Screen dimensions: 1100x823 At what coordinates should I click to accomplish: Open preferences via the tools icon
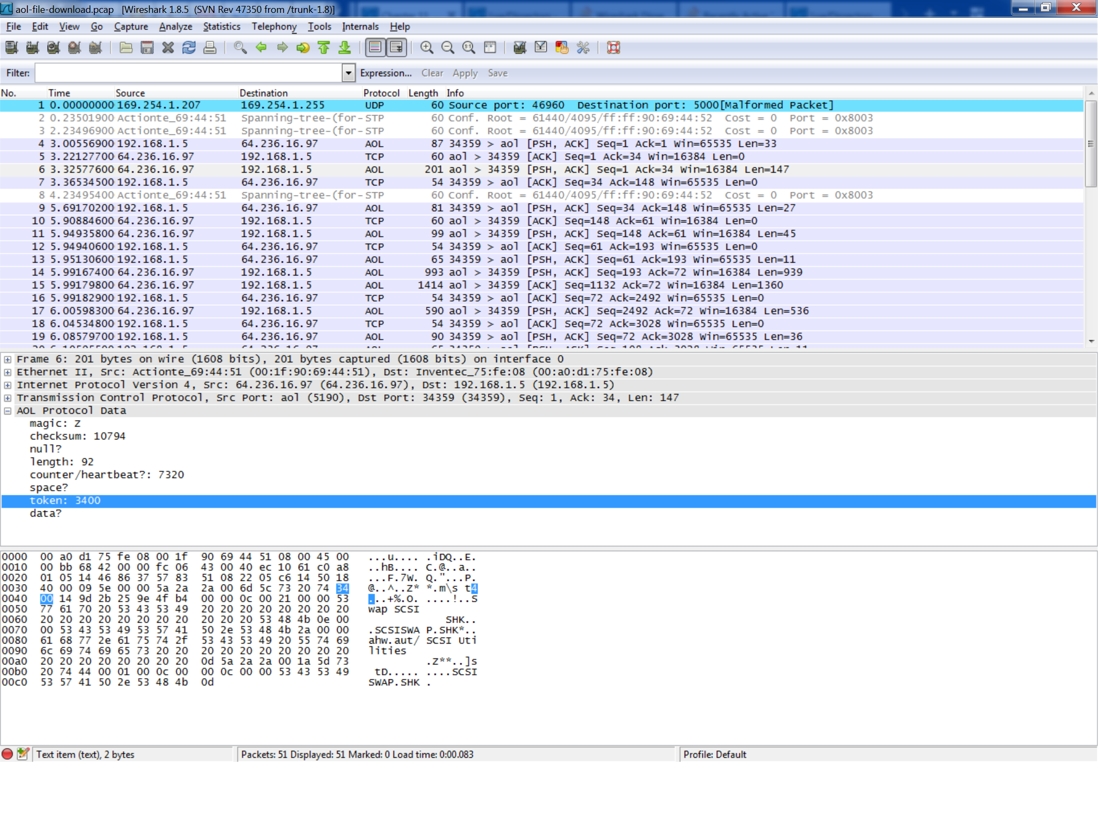(583, 48)
